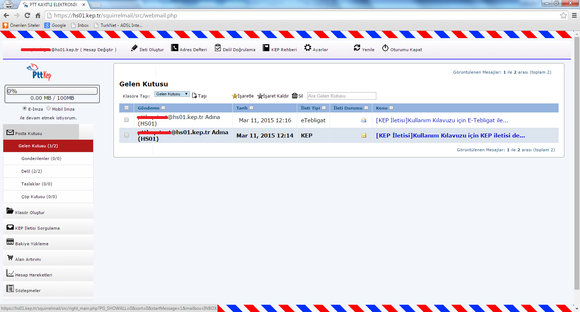Screen dimensions: 580x312
Task: Select the Mobil İmza radio button
Action: (49, 108)
